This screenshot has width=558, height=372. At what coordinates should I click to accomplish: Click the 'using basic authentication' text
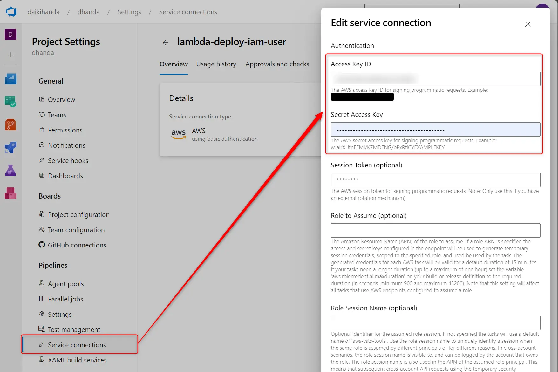(x=225, y=139)
